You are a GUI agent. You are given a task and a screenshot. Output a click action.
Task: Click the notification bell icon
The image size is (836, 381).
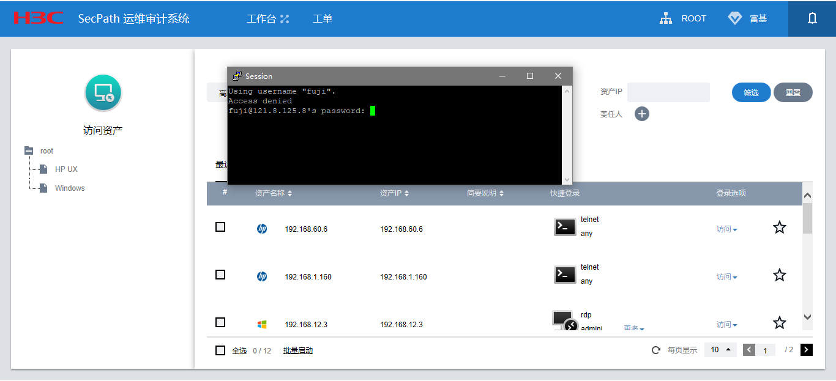812,18
